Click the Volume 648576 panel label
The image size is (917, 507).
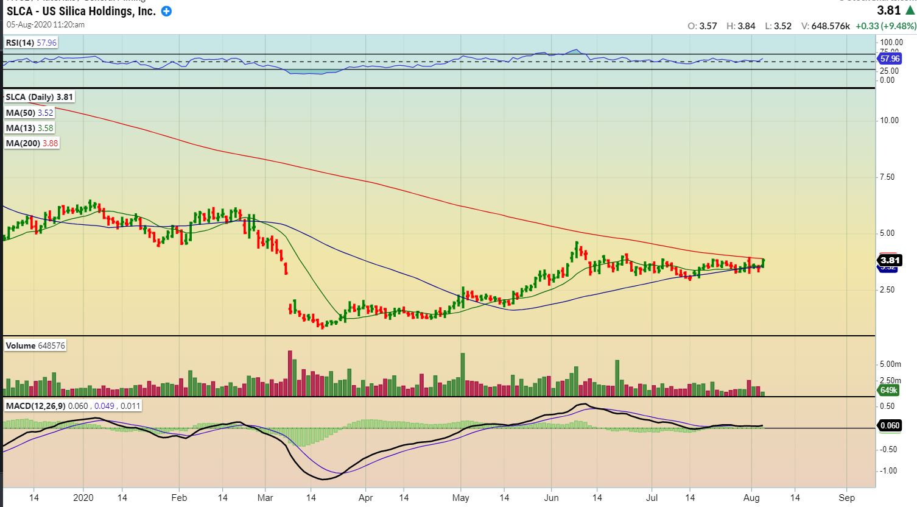[35, 346]
